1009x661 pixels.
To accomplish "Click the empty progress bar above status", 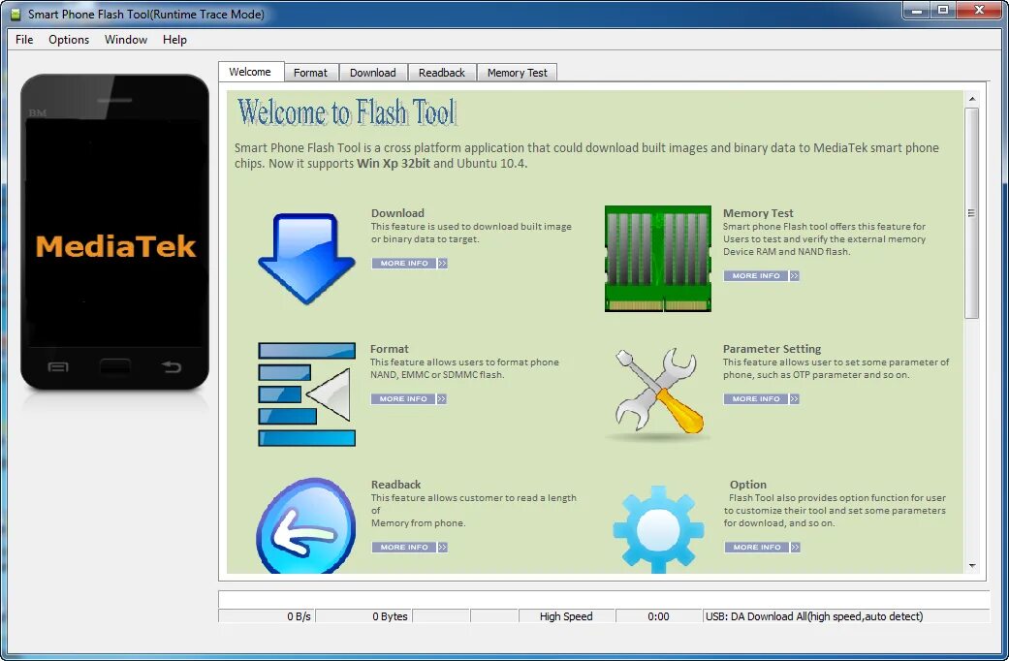I will [x=604, y=599].
